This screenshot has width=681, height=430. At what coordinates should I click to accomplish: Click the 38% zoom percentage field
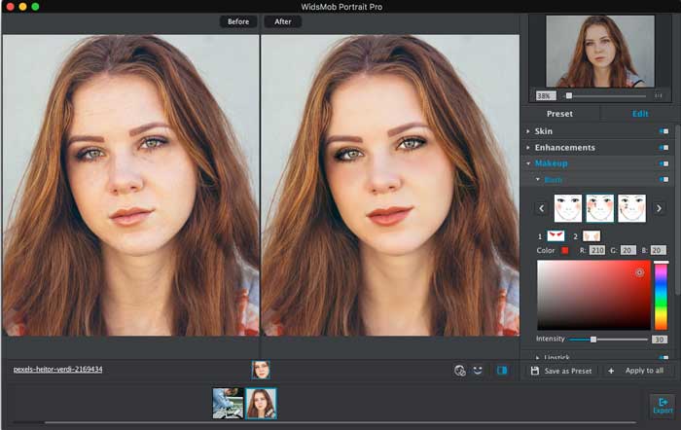546,95
